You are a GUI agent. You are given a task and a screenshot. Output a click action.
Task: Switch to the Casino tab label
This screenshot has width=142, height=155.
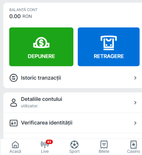pos(134,151)
